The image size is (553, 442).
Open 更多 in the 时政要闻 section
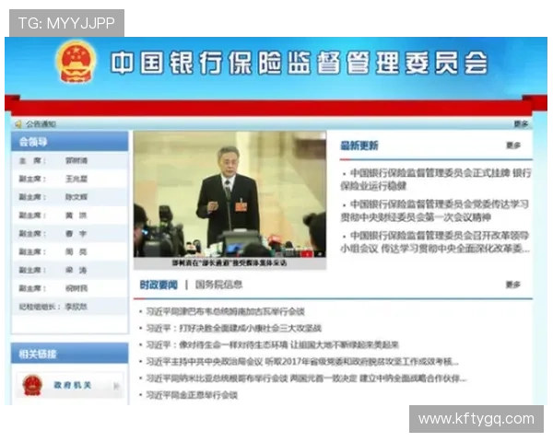513,285
